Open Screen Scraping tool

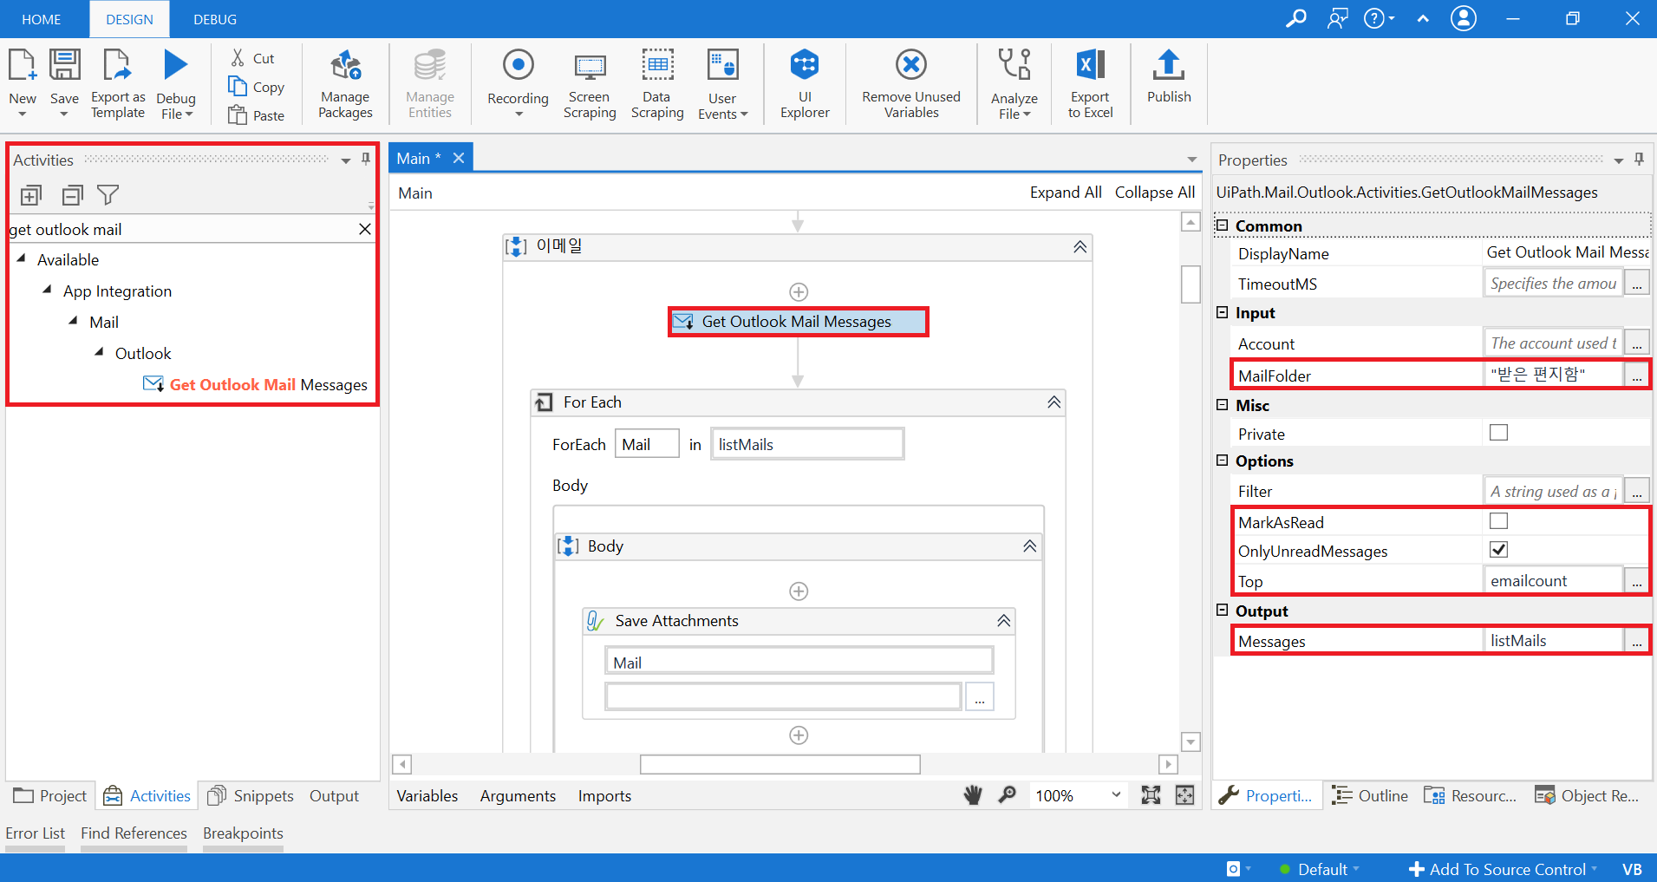[x=590, y=83]
